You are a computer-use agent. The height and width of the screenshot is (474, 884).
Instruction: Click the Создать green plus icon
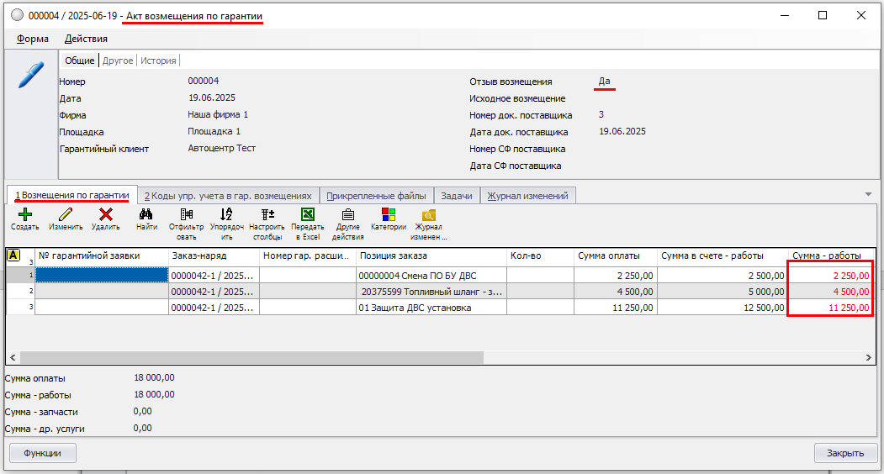tap(24, 215)
